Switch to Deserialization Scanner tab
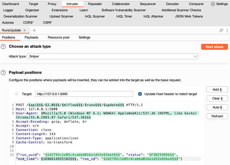 [21, 16]
